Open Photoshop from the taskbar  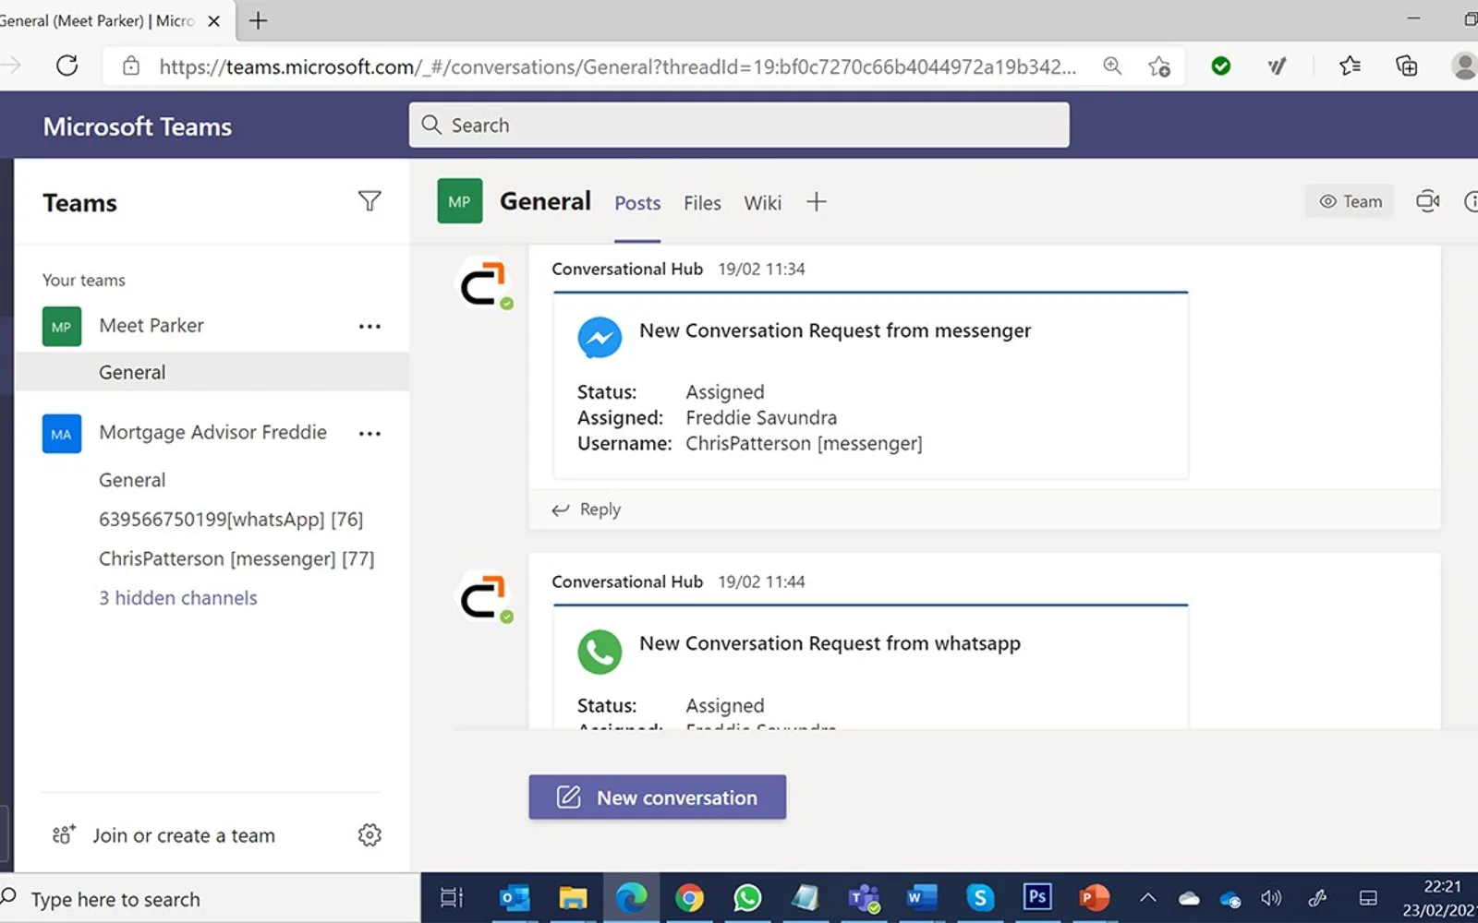click(x=1037, y=896)
